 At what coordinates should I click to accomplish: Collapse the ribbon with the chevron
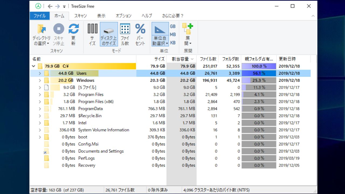(x=313, y=16)
